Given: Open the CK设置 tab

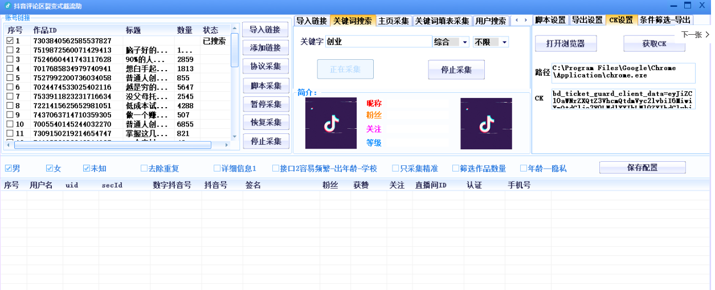Looking at the screenshot, I should [621, 20].
